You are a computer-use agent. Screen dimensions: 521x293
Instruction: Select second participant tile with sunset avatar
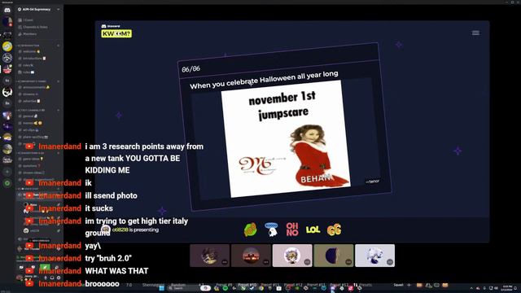point(251,256)
